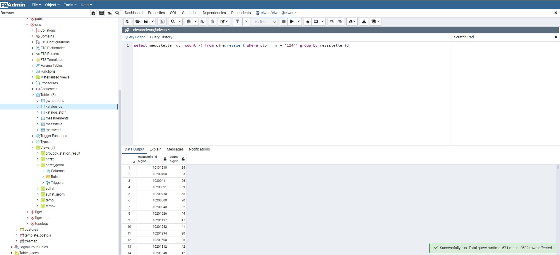This screenshot has width=560, height=255.
Task: Switch to the Query History tab
Action: pyautogui.click(x=161, y=37)
